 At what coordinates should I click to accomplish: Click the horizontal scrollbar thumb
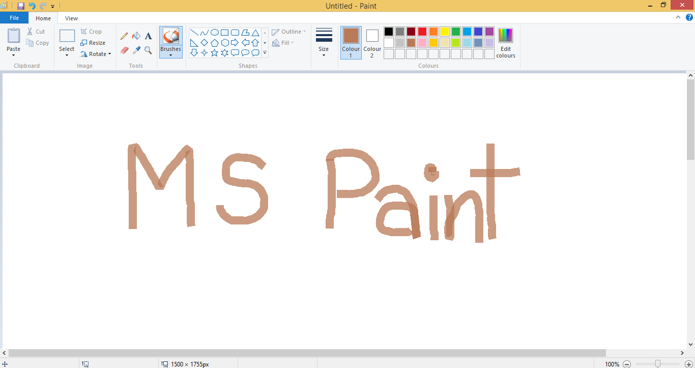(x=307, y=353)
